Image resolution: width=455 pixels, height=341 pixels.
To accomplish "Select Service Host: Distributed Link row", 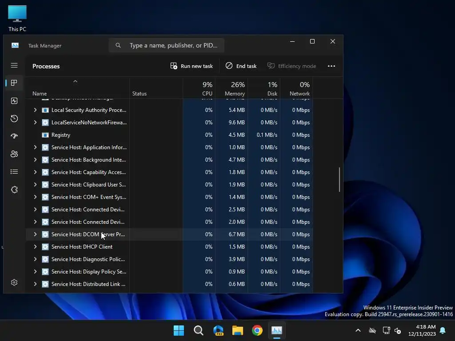I will pos(169,284).
